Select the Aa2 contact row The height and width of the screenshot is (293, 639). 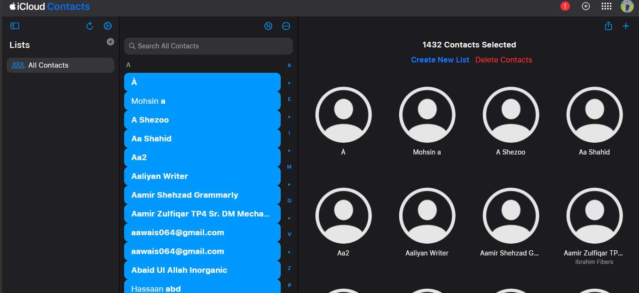tap(202, 157)
